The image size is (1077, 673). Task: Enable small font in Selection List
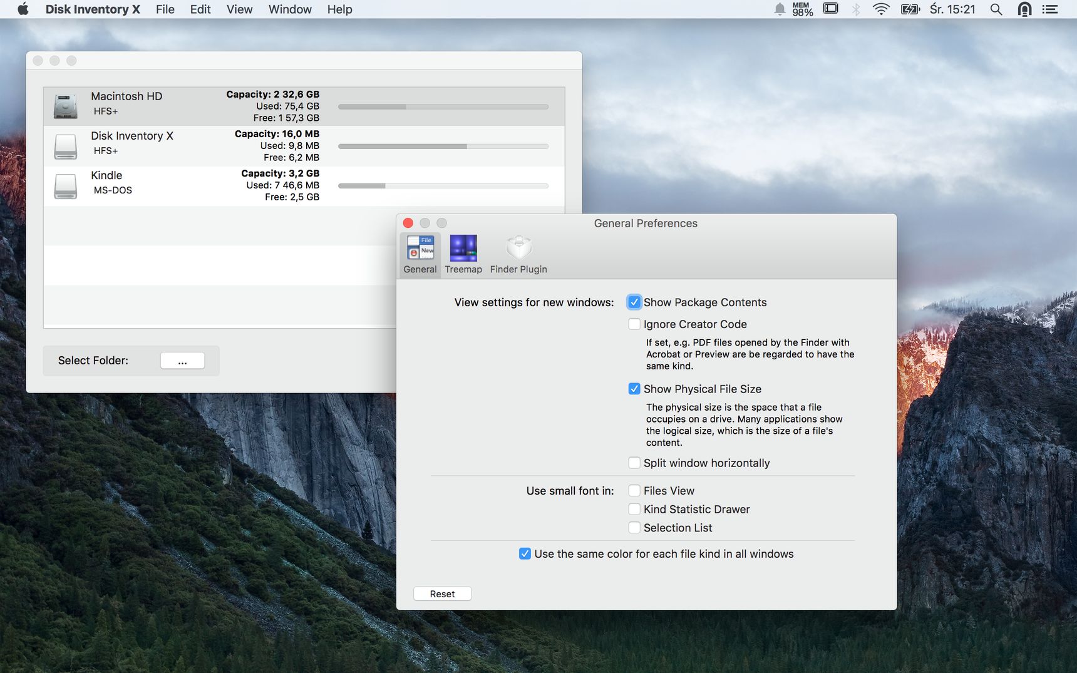coord(634,528)
